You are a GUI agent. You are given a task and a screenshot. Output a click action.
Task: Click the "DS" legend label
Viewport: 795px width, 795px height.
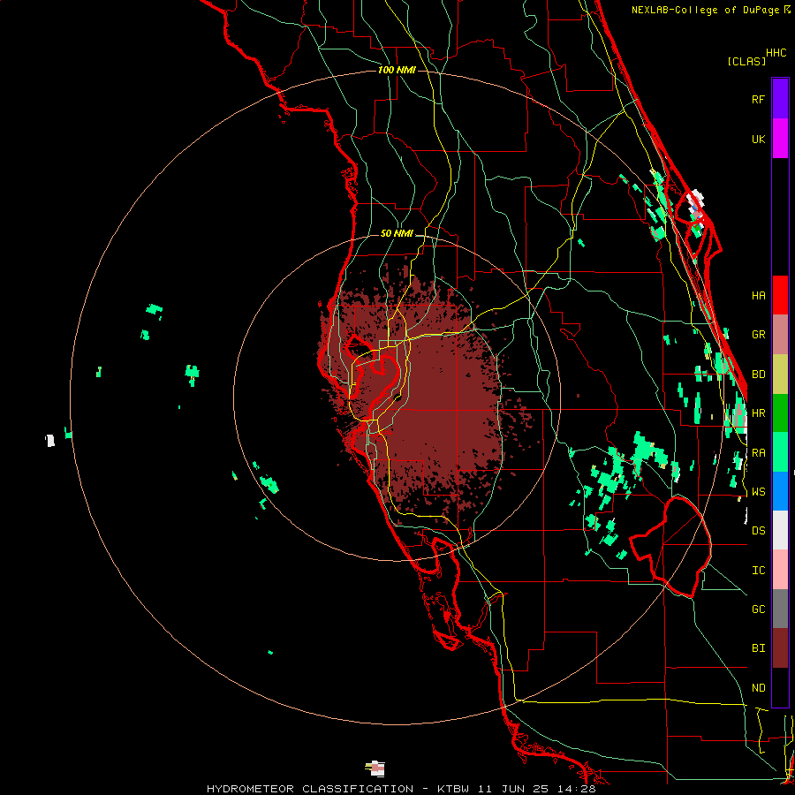click(758, 531)
